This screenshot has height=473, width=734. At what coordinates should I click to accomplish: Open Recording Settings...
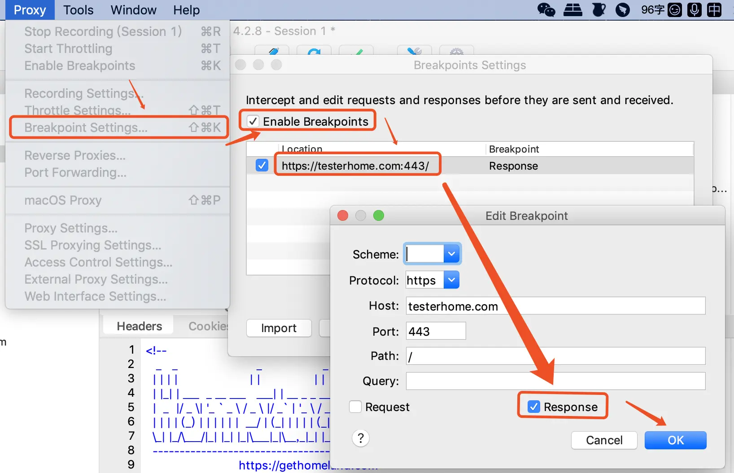pos(118,93)
